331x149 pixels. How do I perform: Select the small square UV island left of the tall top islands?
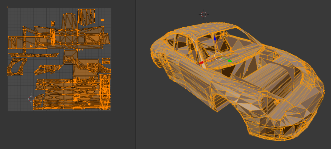53,24
